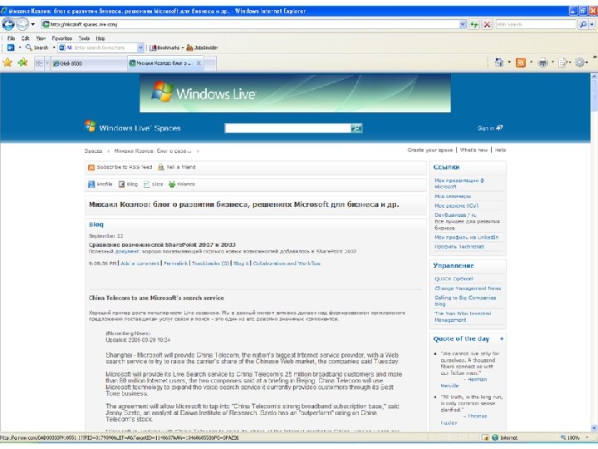This screenshot has width=598, height=449.
Task: Click the Spaces search go button
Action: [x=356, y=128]
